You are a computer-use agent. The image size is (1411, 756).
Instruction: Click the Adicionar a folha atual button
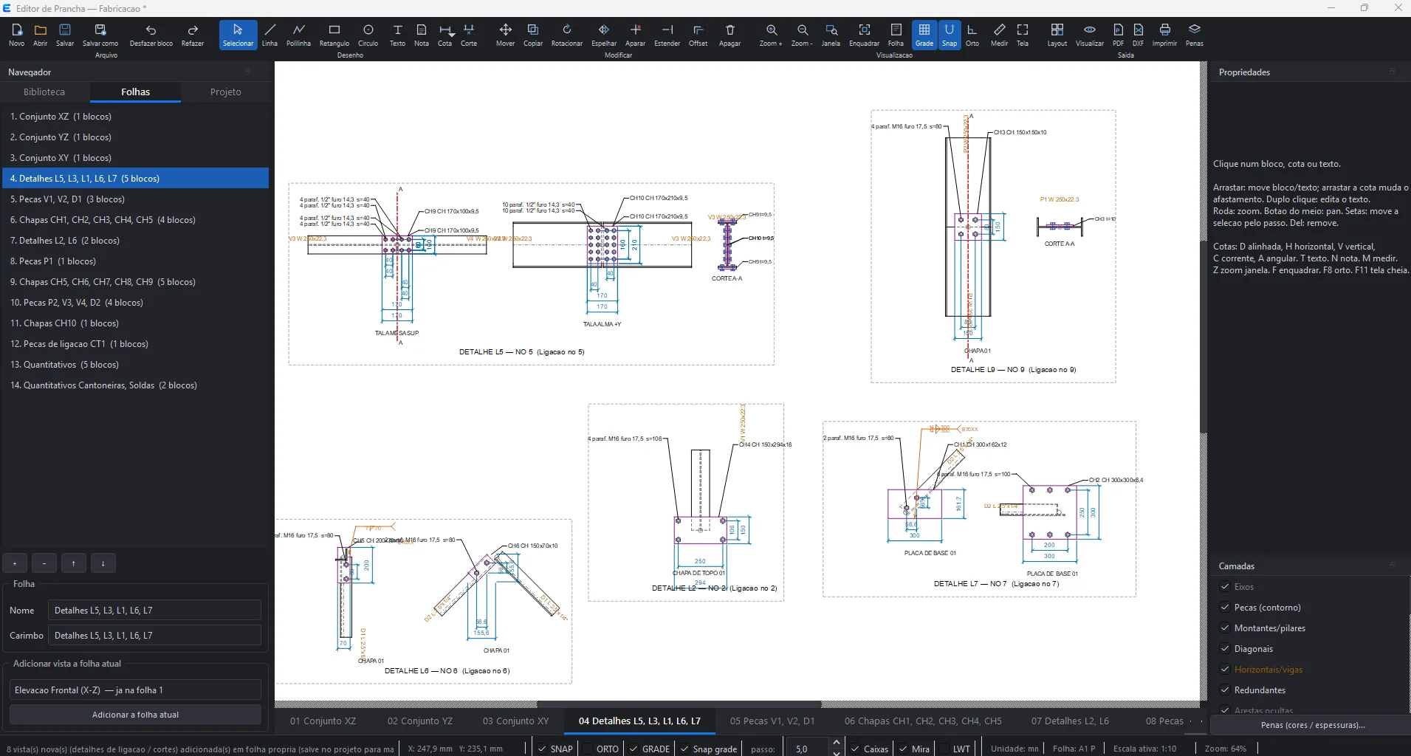click(135, 715)
